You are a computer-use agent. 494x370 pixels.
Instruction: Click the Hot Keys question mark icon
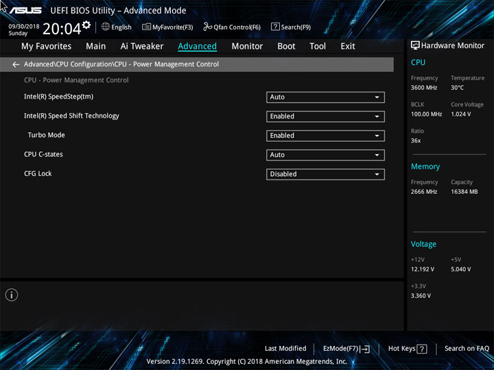421,349
